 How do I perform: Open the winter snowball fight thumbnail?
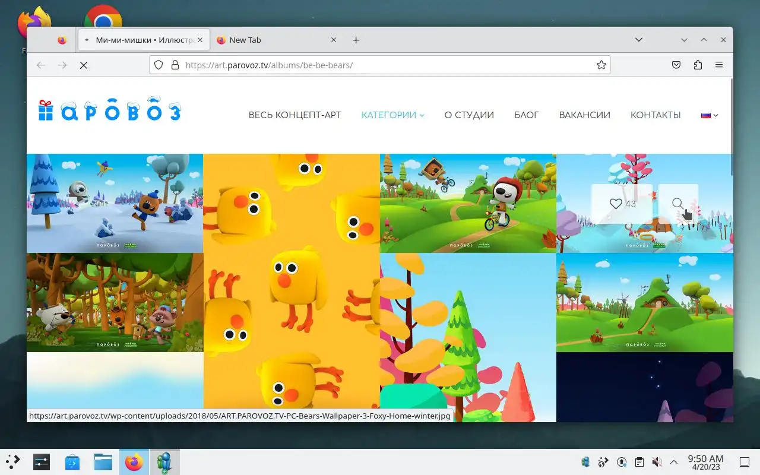coord(115,203)
